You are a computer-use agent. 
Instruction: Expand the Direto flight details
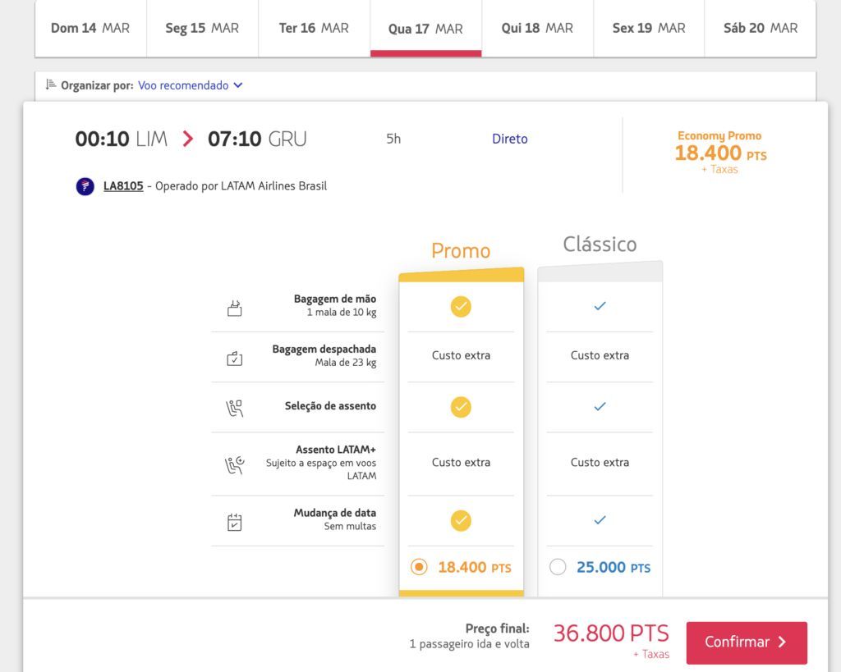(509, 139)
